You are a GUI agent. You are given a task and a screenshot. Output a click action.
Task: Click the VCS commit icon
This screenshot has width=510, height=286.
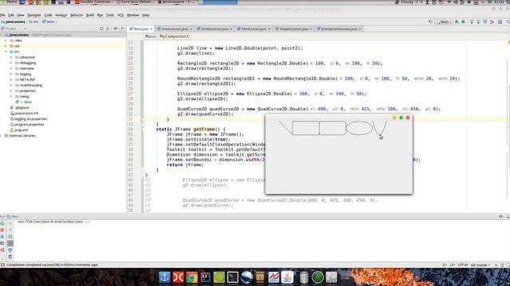coord(478,22)
